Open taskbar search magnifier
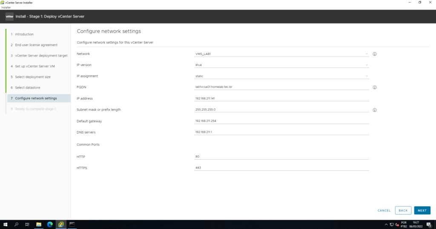This screenshot has height=229, width=436. pyautogui.click(x=16, y=224)
